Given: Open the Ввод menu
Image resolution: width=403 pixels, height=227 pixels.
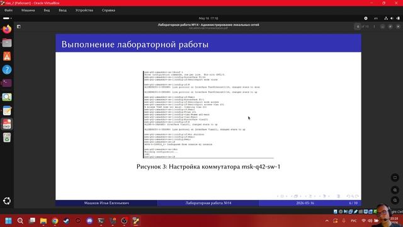Looking at the screenshot, I should coord(62,10).
